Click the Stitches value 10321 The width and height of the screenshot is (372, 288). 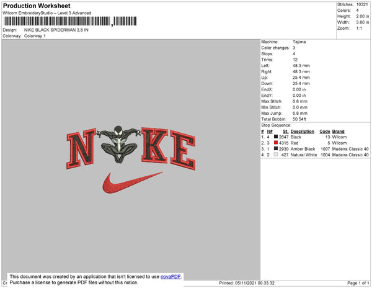pos(362,4)
